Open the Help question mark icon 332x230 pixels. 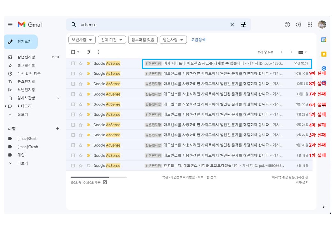287,25
